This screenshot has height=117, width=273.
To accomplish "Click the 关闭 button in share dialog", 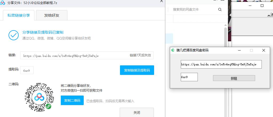I will point(137,112).
